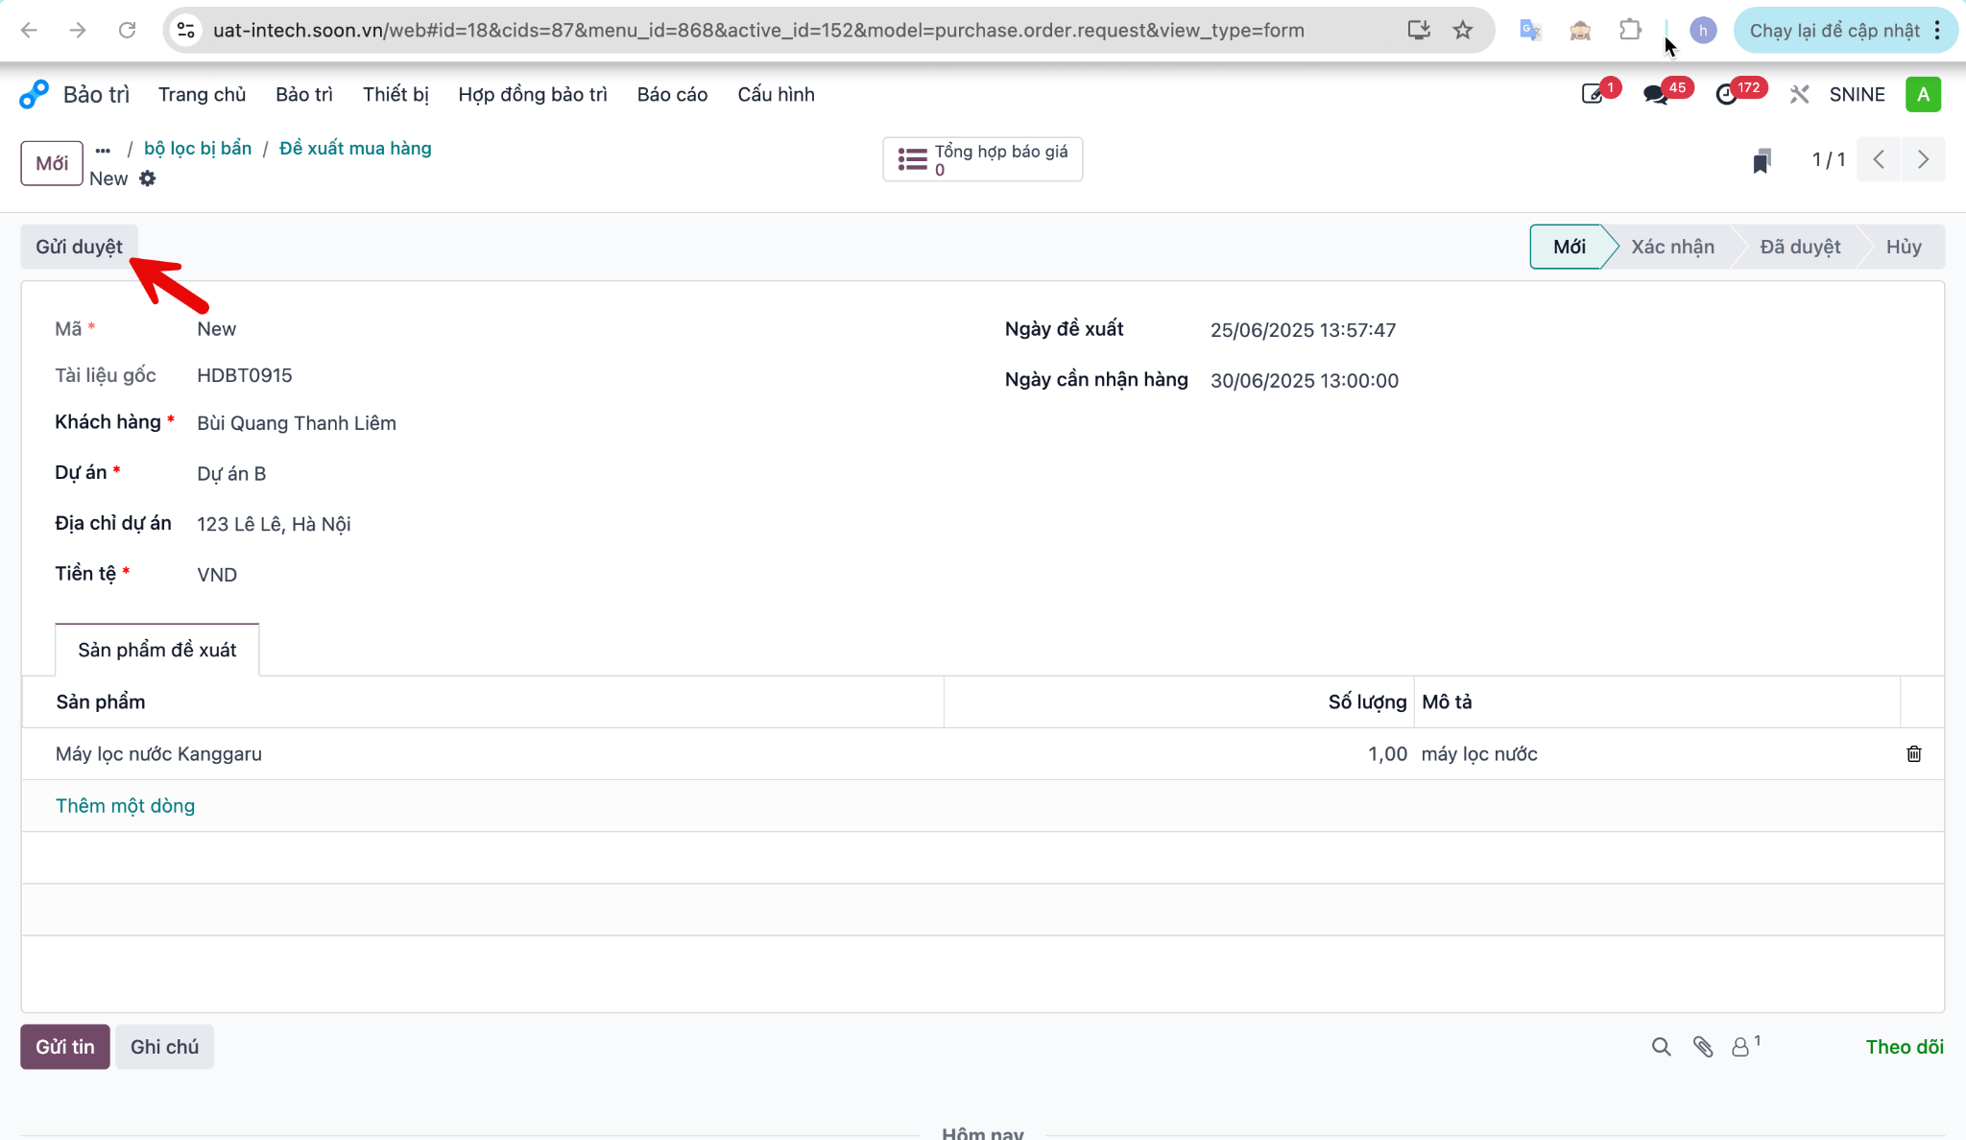Click the Gửi duyệt button
Screen dimensions: 1966x1140
click(79, 247)
